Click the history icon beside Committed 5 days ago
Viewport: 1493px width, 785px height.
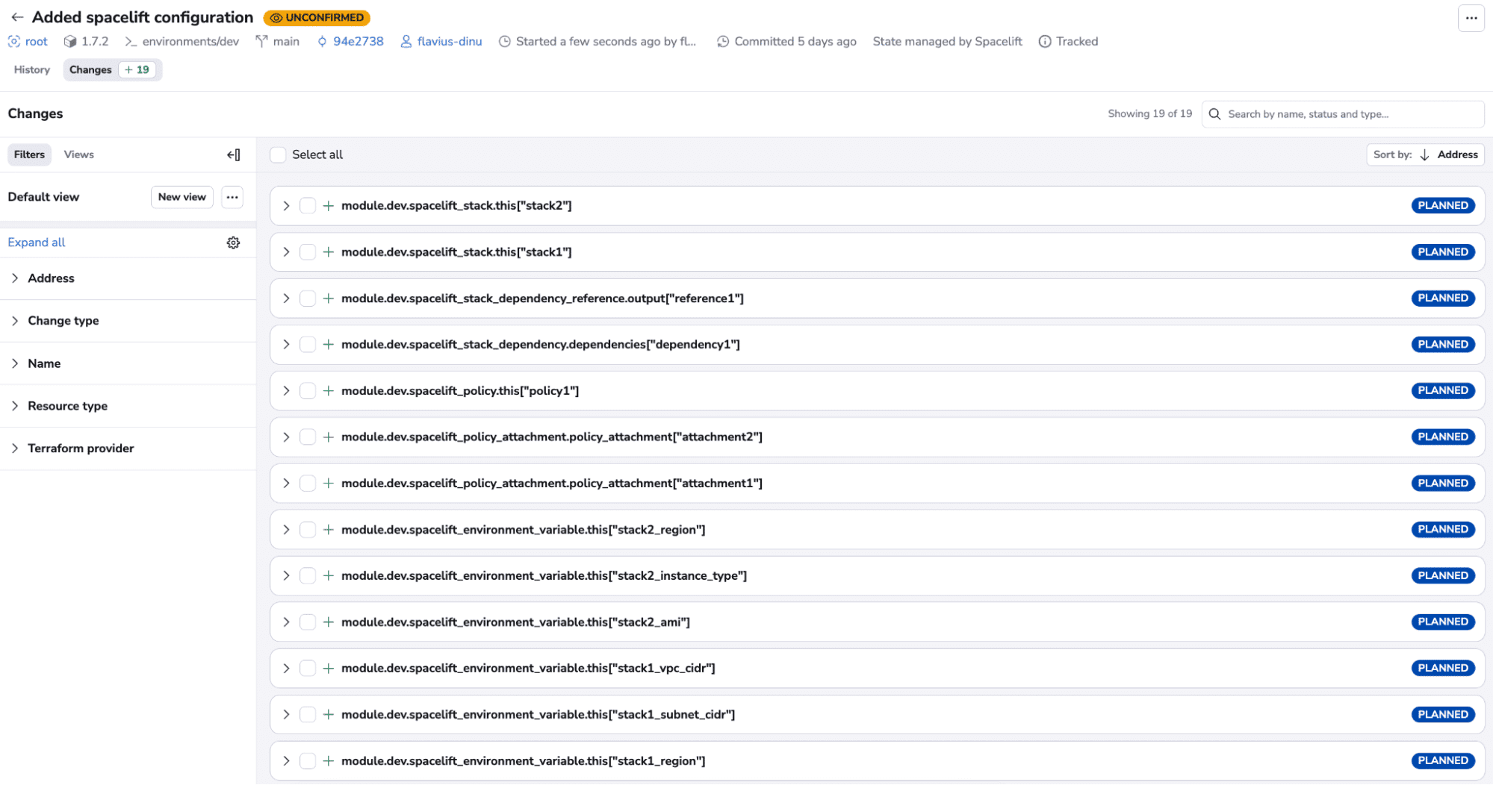pos(723,42)
